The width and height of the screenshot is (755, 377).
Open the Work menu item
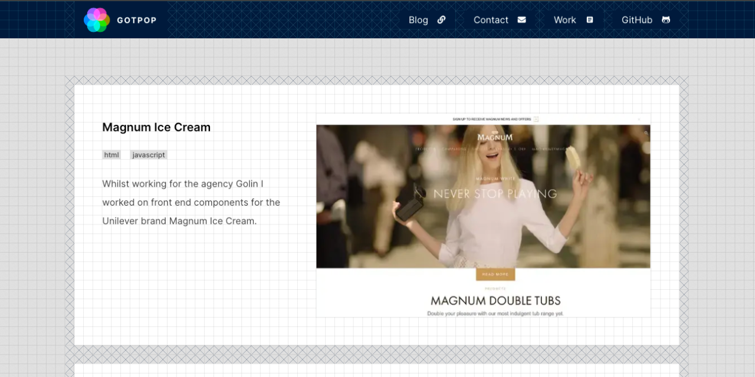pyautogui.click(x=564, y=20)
